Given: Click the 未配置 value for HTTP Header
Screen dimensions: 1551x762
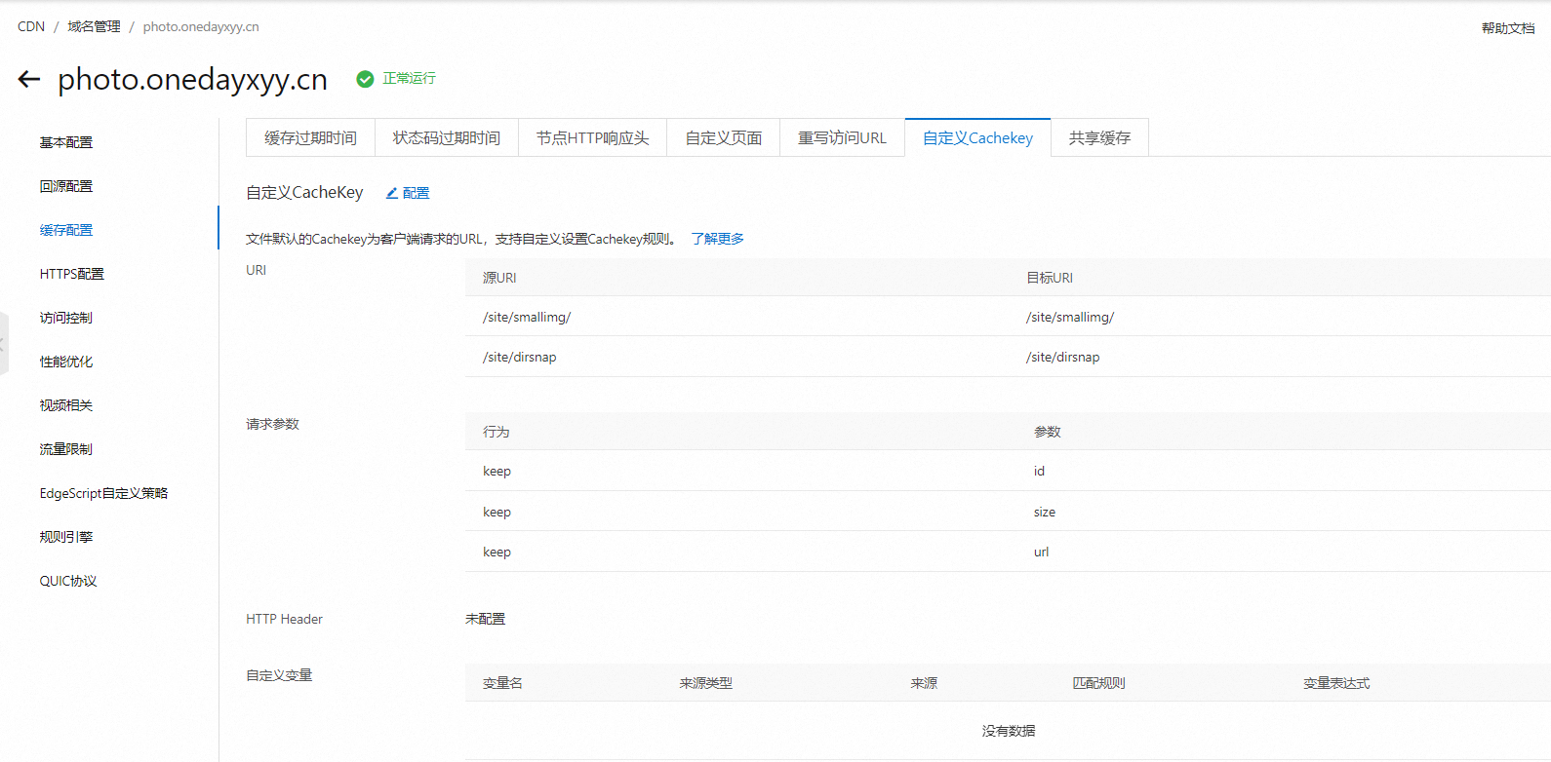Looking at the screenshot, I should pyautogui.click(x=485, y=619).
